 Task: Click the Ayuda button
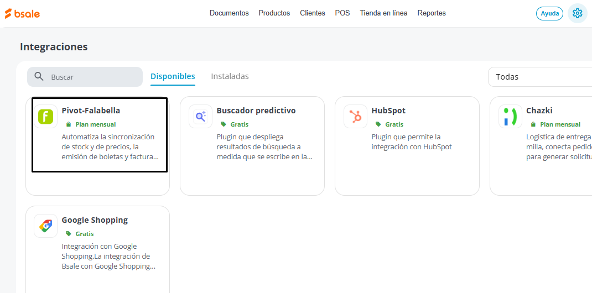[x=550, y=13]
